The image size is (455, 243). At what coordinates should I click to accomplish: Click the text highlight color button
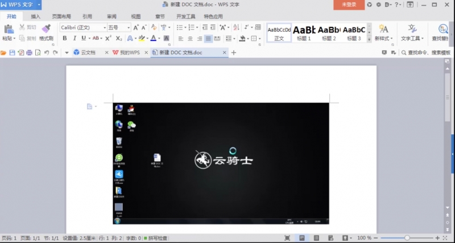(x=142, y=38)
